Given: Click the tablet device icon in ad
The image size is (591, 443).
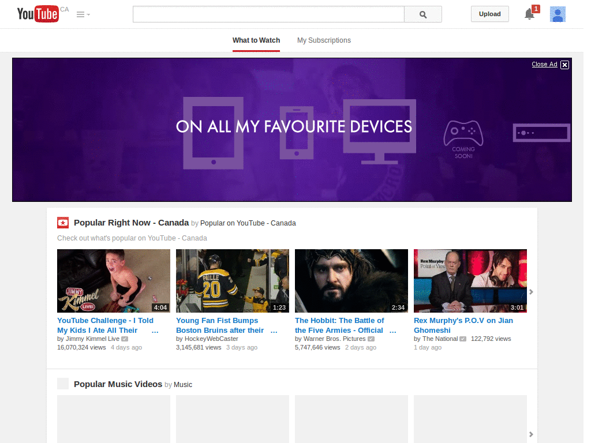Looking at the screenshot, I should click(214, 133).
